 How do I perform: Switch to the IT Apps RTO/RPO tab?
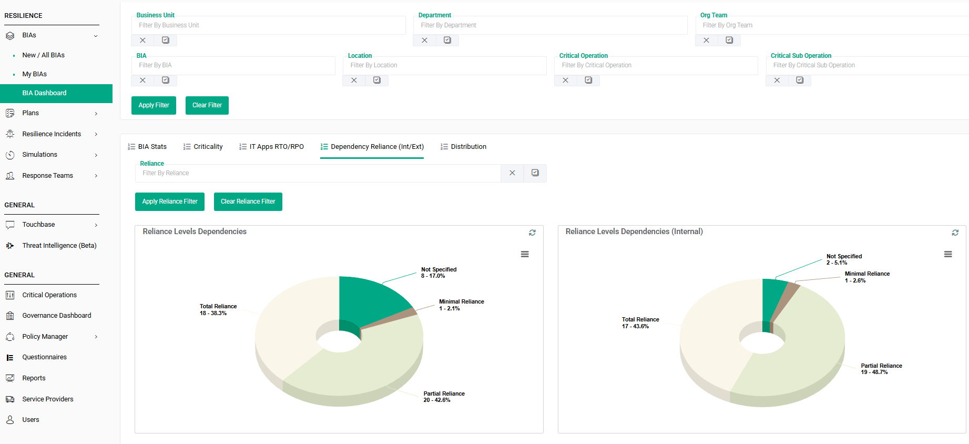tap(271, 147)
